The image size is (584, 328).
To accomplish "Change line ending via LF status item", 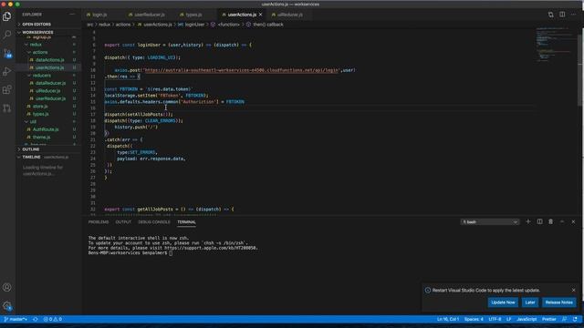I will 508,319.
